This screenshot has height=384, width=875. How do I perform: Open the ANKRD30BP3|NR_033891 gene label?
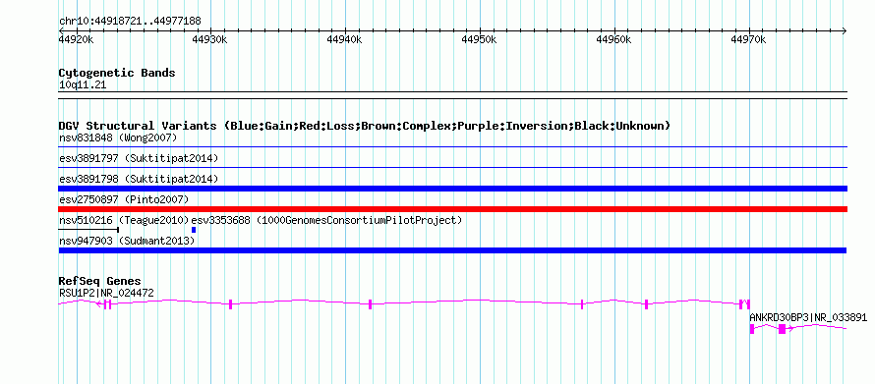tap(808, 317)
